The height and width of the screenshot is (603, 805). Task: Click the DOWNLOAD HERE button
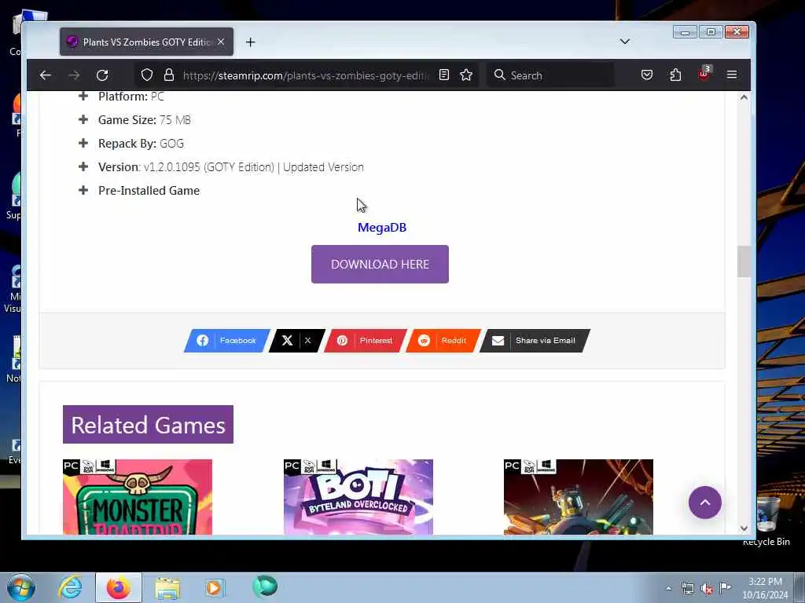(x=380, y=264)
